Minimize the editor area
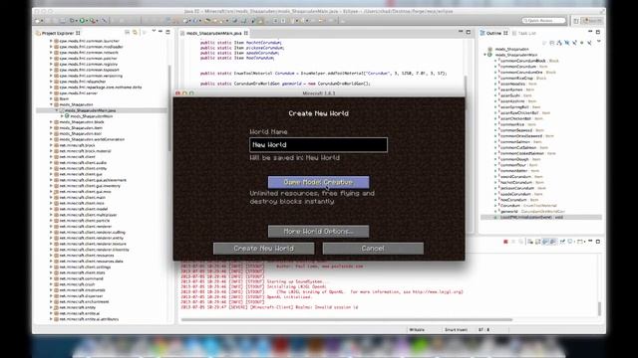The height and width of the screenshot is (358, 638). (461, 31)
